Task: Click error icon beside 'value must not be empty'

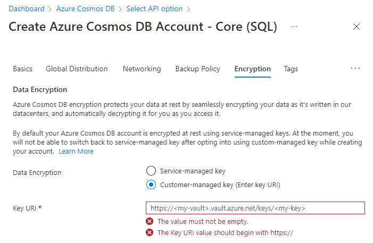Action: 150,221
